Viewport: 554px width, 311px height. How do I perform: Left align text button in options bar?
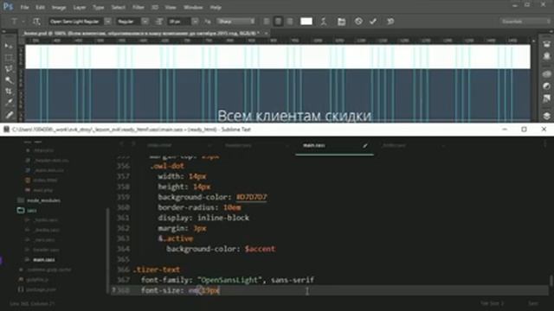click(267, 22)
